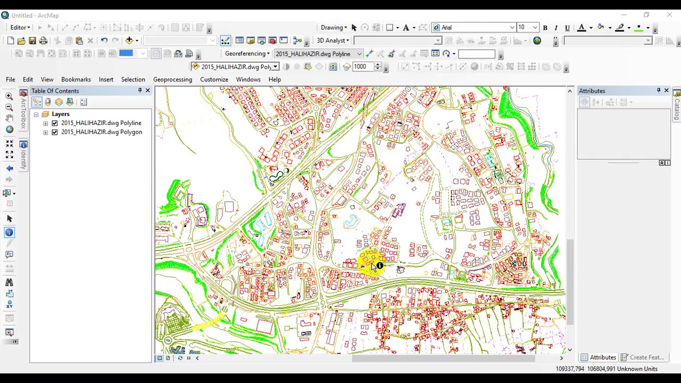
Task: Expand the Add Data dropdown arrow
Action: pos(137,40)
